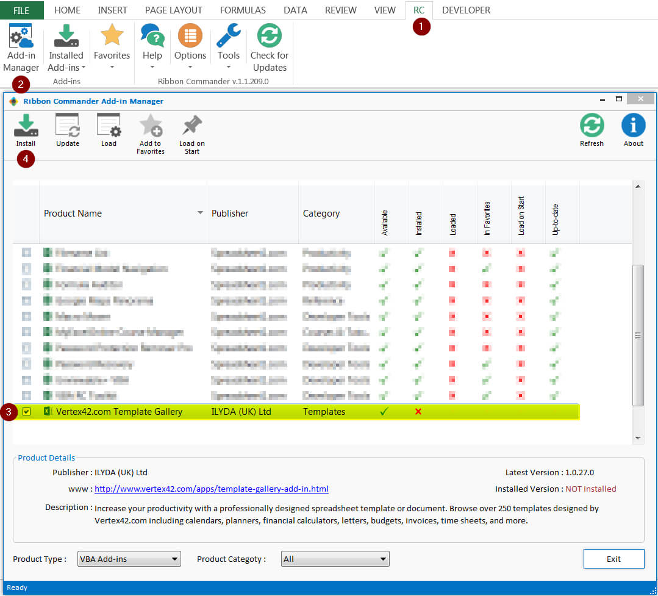This screenshot has width=658, height=596.
Task: Switch to the PAGE LAYOUT tab
Action: click(x=173, y=10)
